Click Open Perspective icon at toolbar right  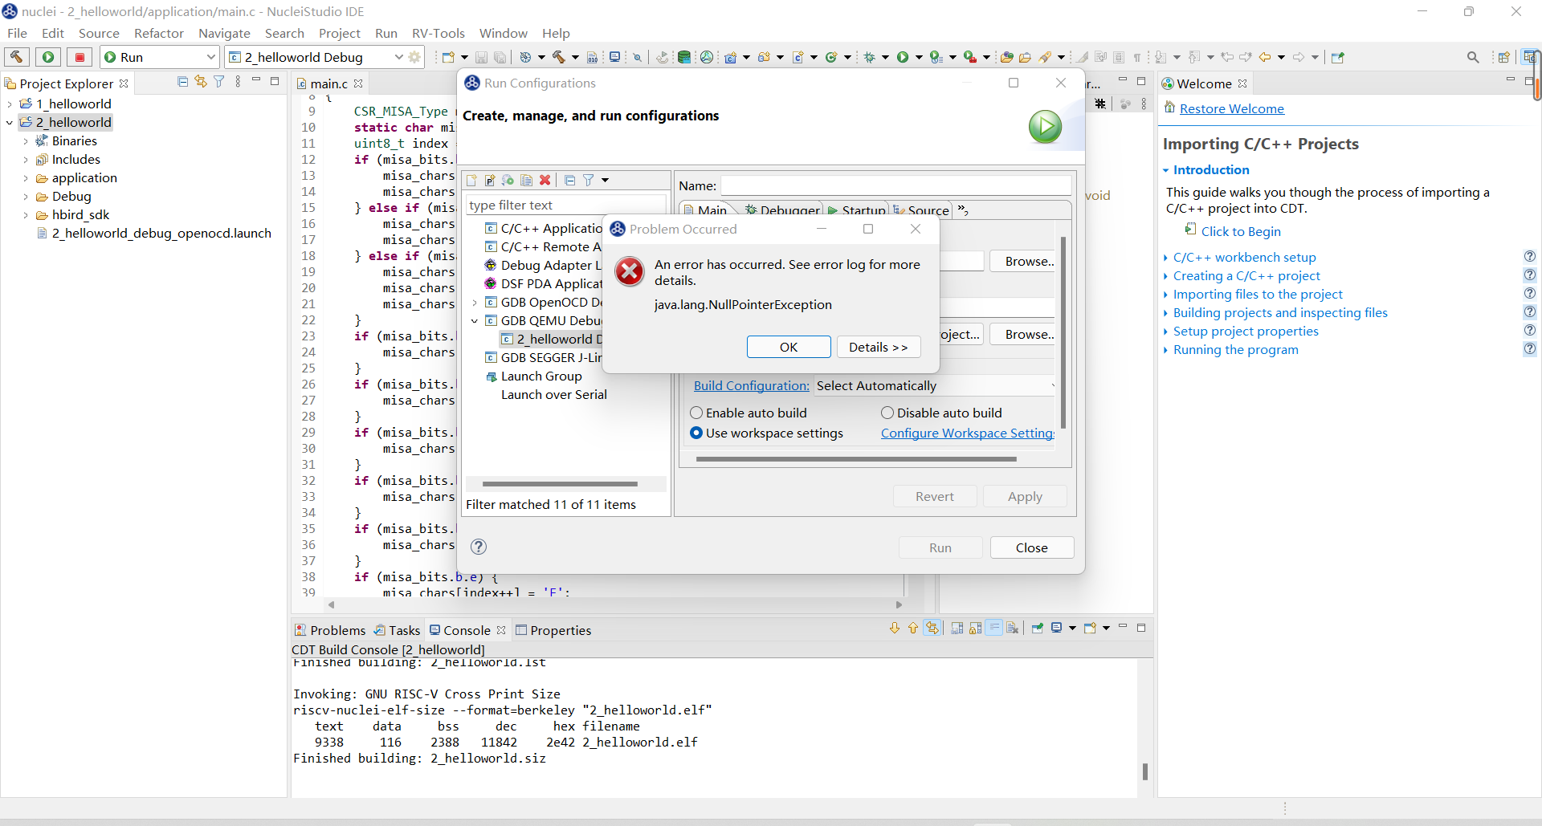(x=1503, y=57)
